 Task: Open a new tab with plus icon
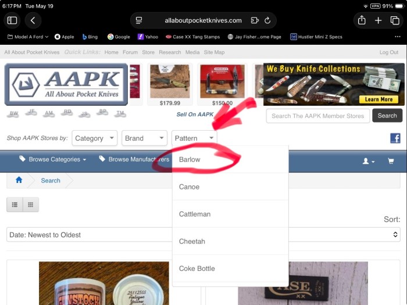tap(378, 20)
